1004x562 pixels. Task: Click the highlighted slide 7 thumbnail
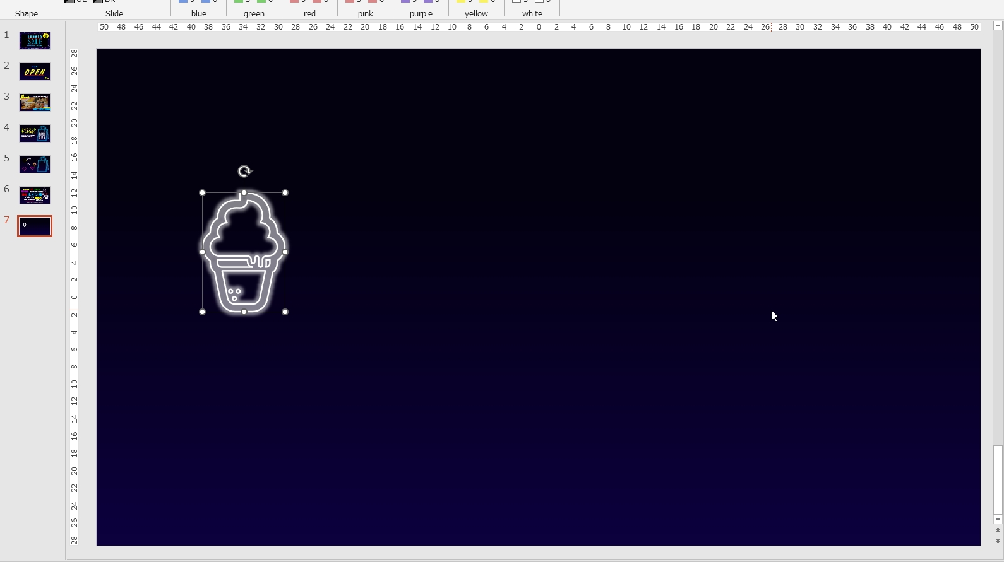coord(35,226)
